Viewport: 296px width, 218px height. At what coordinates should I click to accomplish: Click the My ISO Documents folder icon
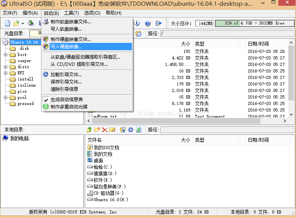[90, 147]
